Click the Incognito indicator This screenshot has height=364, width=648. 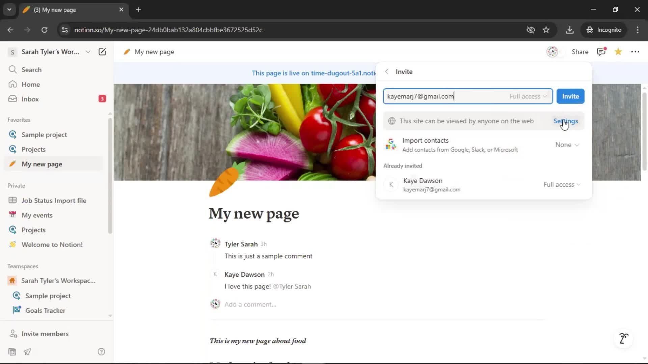(604, 30)
